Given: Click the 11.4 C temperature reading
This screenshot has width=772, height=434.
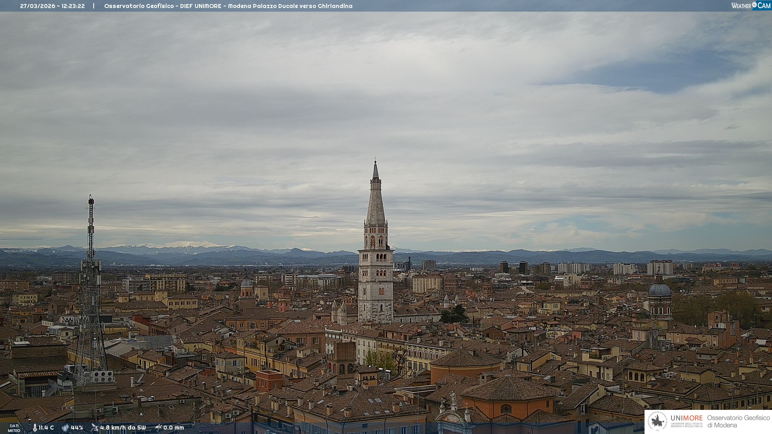Looking at the screenshot, I should [x=46, y=428].
